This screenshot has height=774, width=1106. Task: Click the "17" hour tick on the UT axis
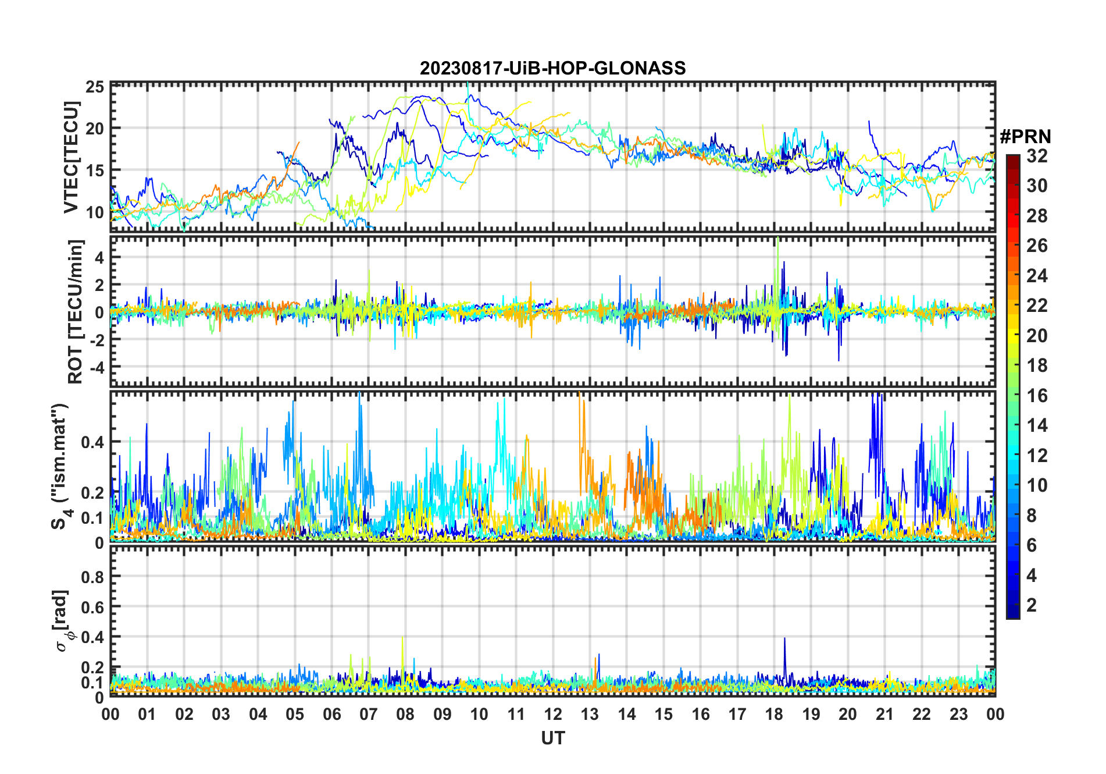point(737,714)
